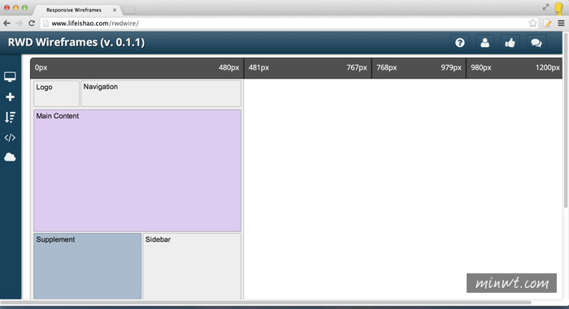
Task: Show code with the angle-brackets icon
Action: (10, 138)
